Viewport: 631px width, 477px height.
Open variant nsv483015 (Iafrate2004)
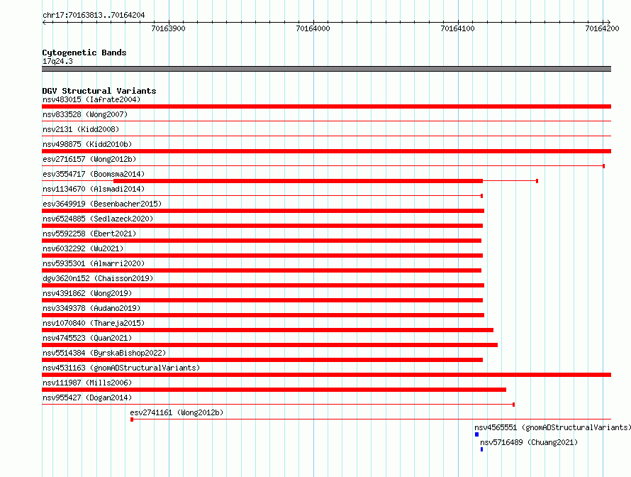pyautogui.click(x=91, y=99)
